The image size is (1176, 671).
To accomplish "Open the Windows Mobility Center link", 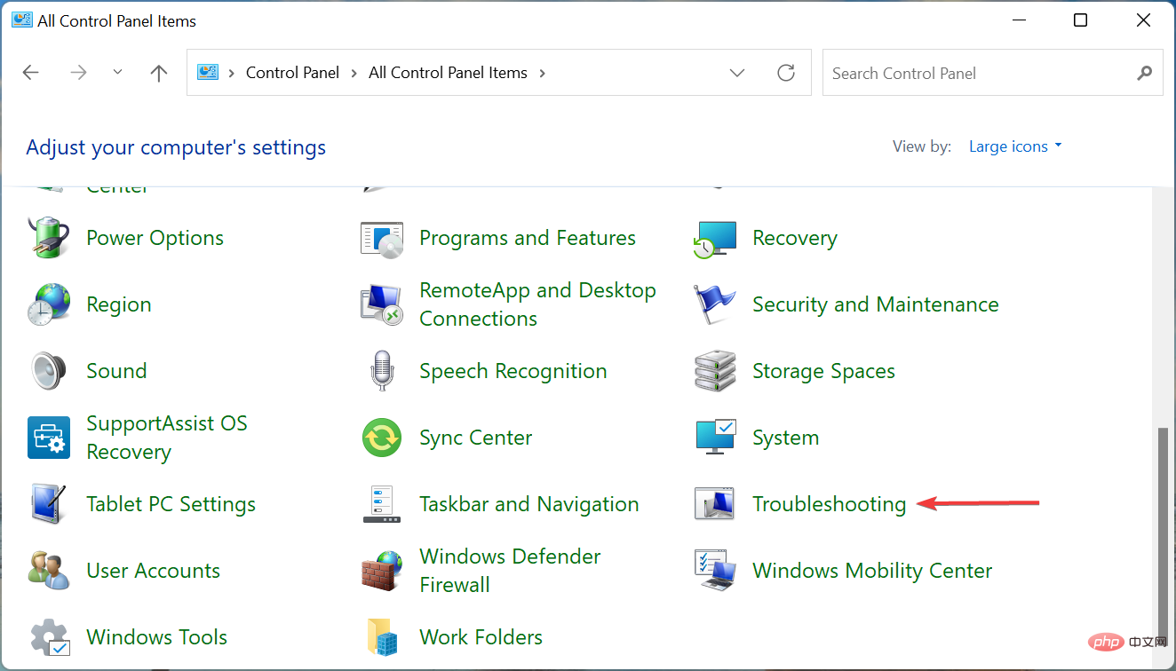I will coord(872,571).
